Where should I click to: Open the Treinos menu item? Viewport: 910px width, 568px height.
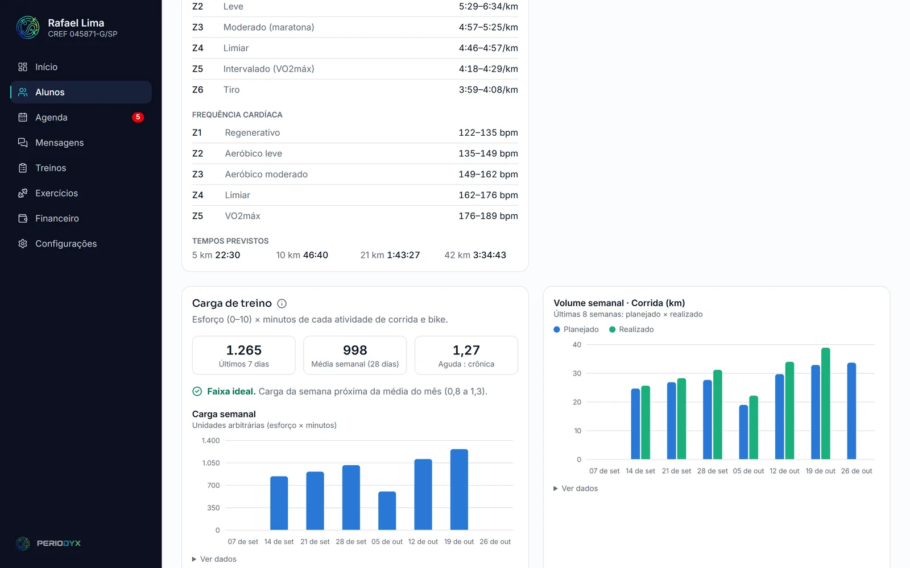[x=81, y=168]
